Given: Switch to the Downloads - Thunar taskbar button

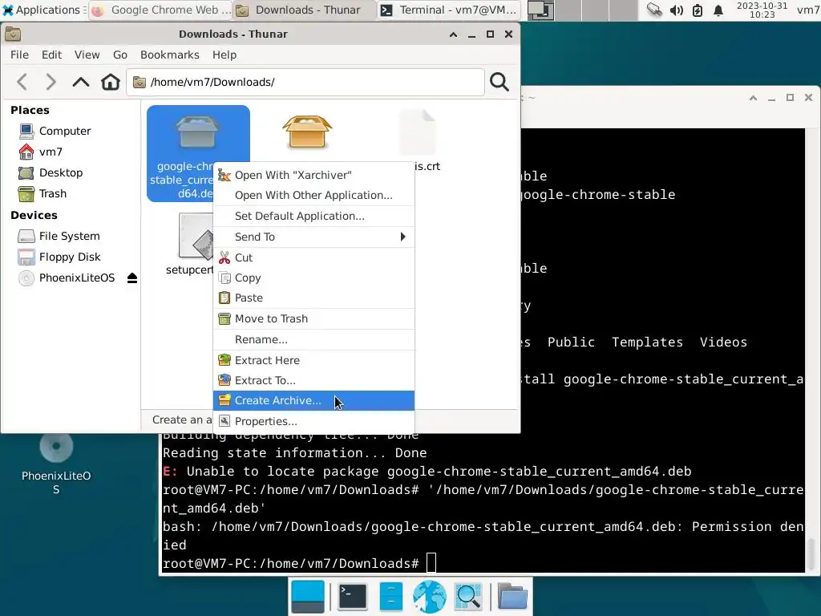Looking at the screenshot, I should (304, 10).
